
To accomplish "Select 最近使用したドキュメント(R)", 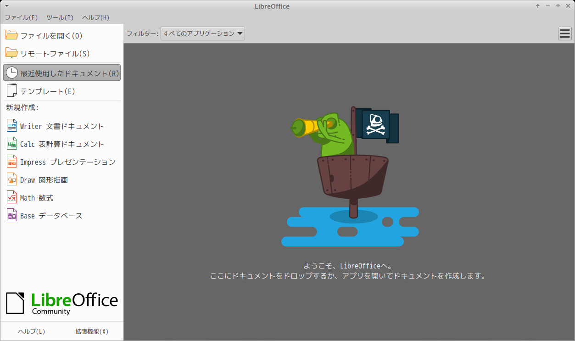I will pyautogui.click(x=62, y=73).
